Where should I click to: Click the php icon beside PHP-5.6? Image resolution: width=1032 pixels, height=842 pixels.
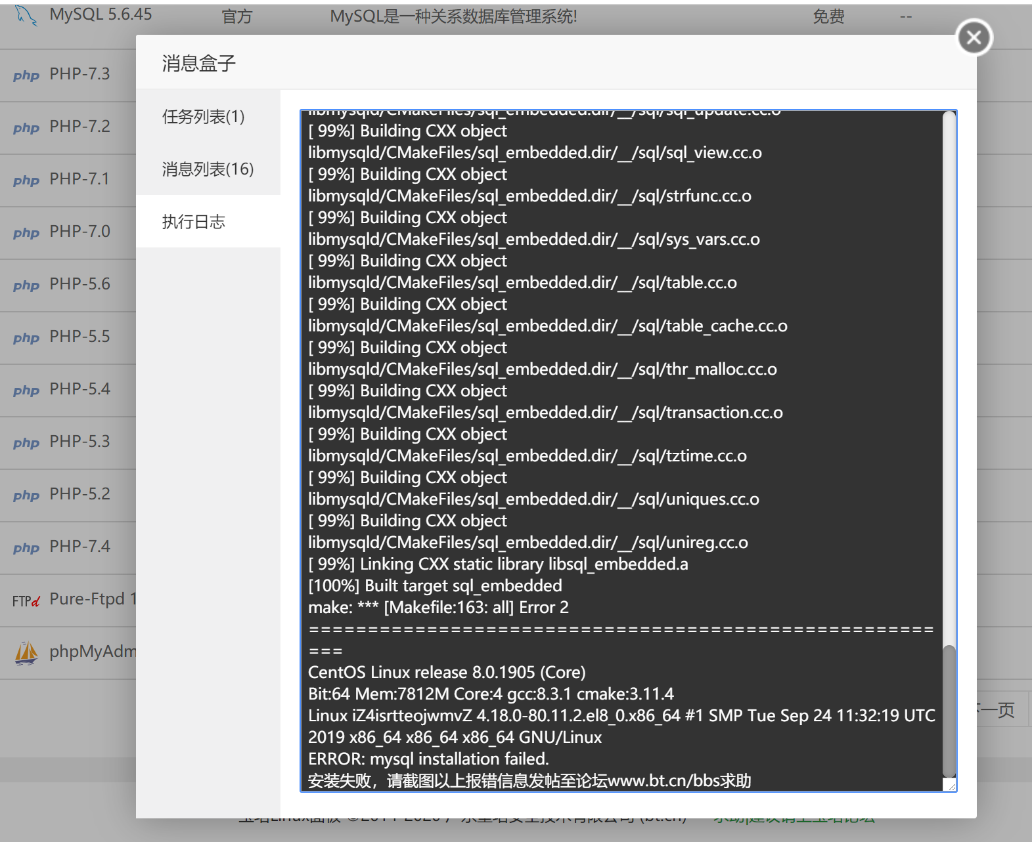[x=26, y=285]
